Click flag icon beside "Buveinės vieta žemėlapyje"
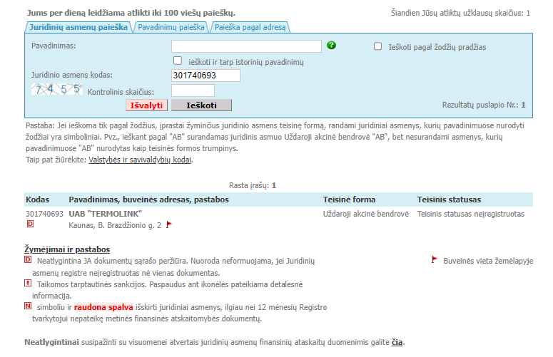The height and width of the screenshot is (357, 553). click(x=434, y=260)
